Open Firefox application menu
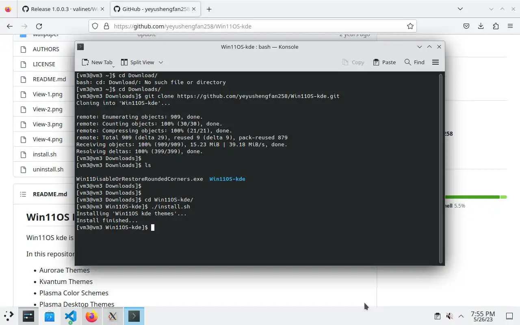520x325 pixels. tap(510, 26)
